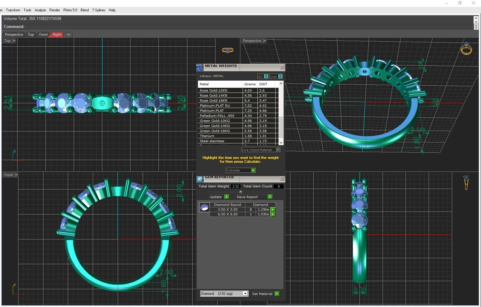This screenshot has width=481, height=307.
Task: Click the ring view icon in Perspective viewport
Action: point(466,48)
